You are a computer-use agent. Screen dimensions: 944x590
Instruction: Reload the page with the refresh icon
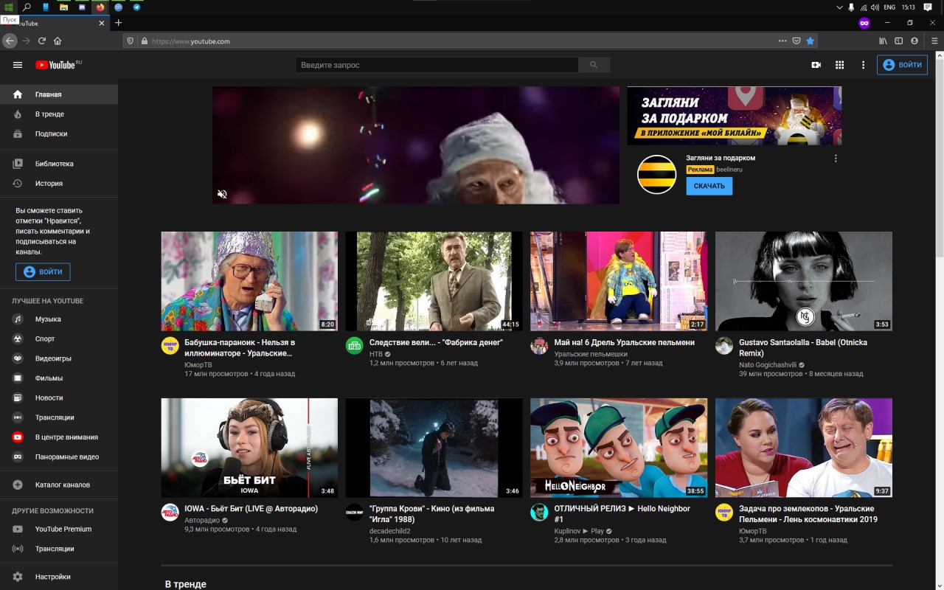click(41, 41)
